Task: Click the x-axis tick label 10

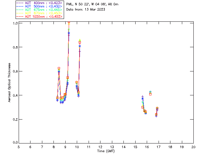Action: 77,147
